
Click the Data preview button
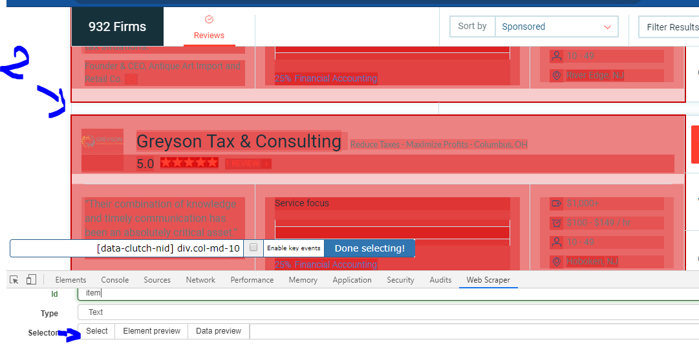coord(219,331)
